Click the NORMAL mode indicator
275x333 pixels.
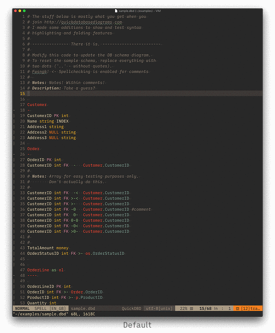(x=22, y=309)
